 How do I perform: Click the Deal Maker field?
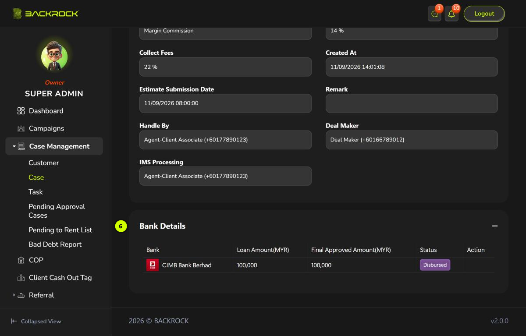(x=412, y=140)
